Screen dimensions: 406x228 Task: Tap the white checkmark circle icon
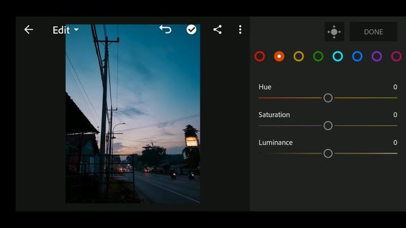(x=192, y=30)
